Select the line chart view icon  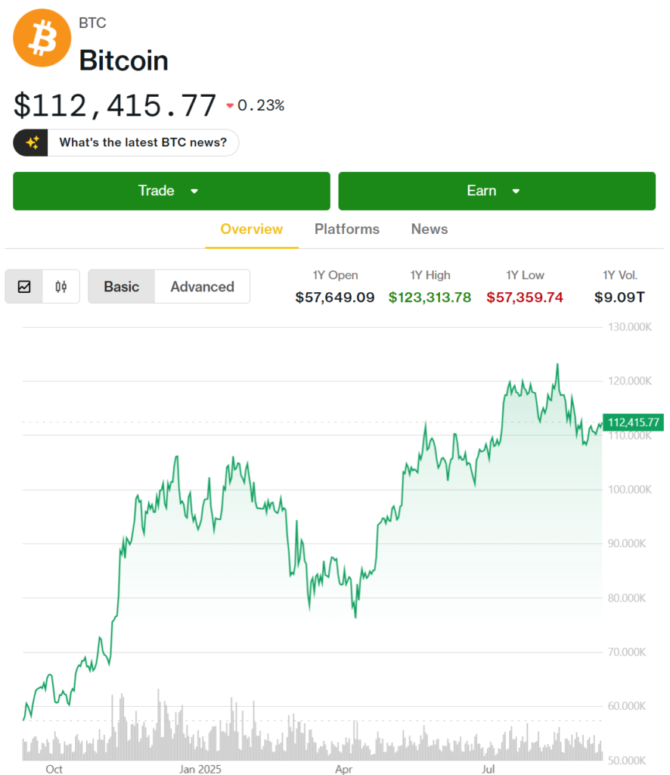[24, 287]
